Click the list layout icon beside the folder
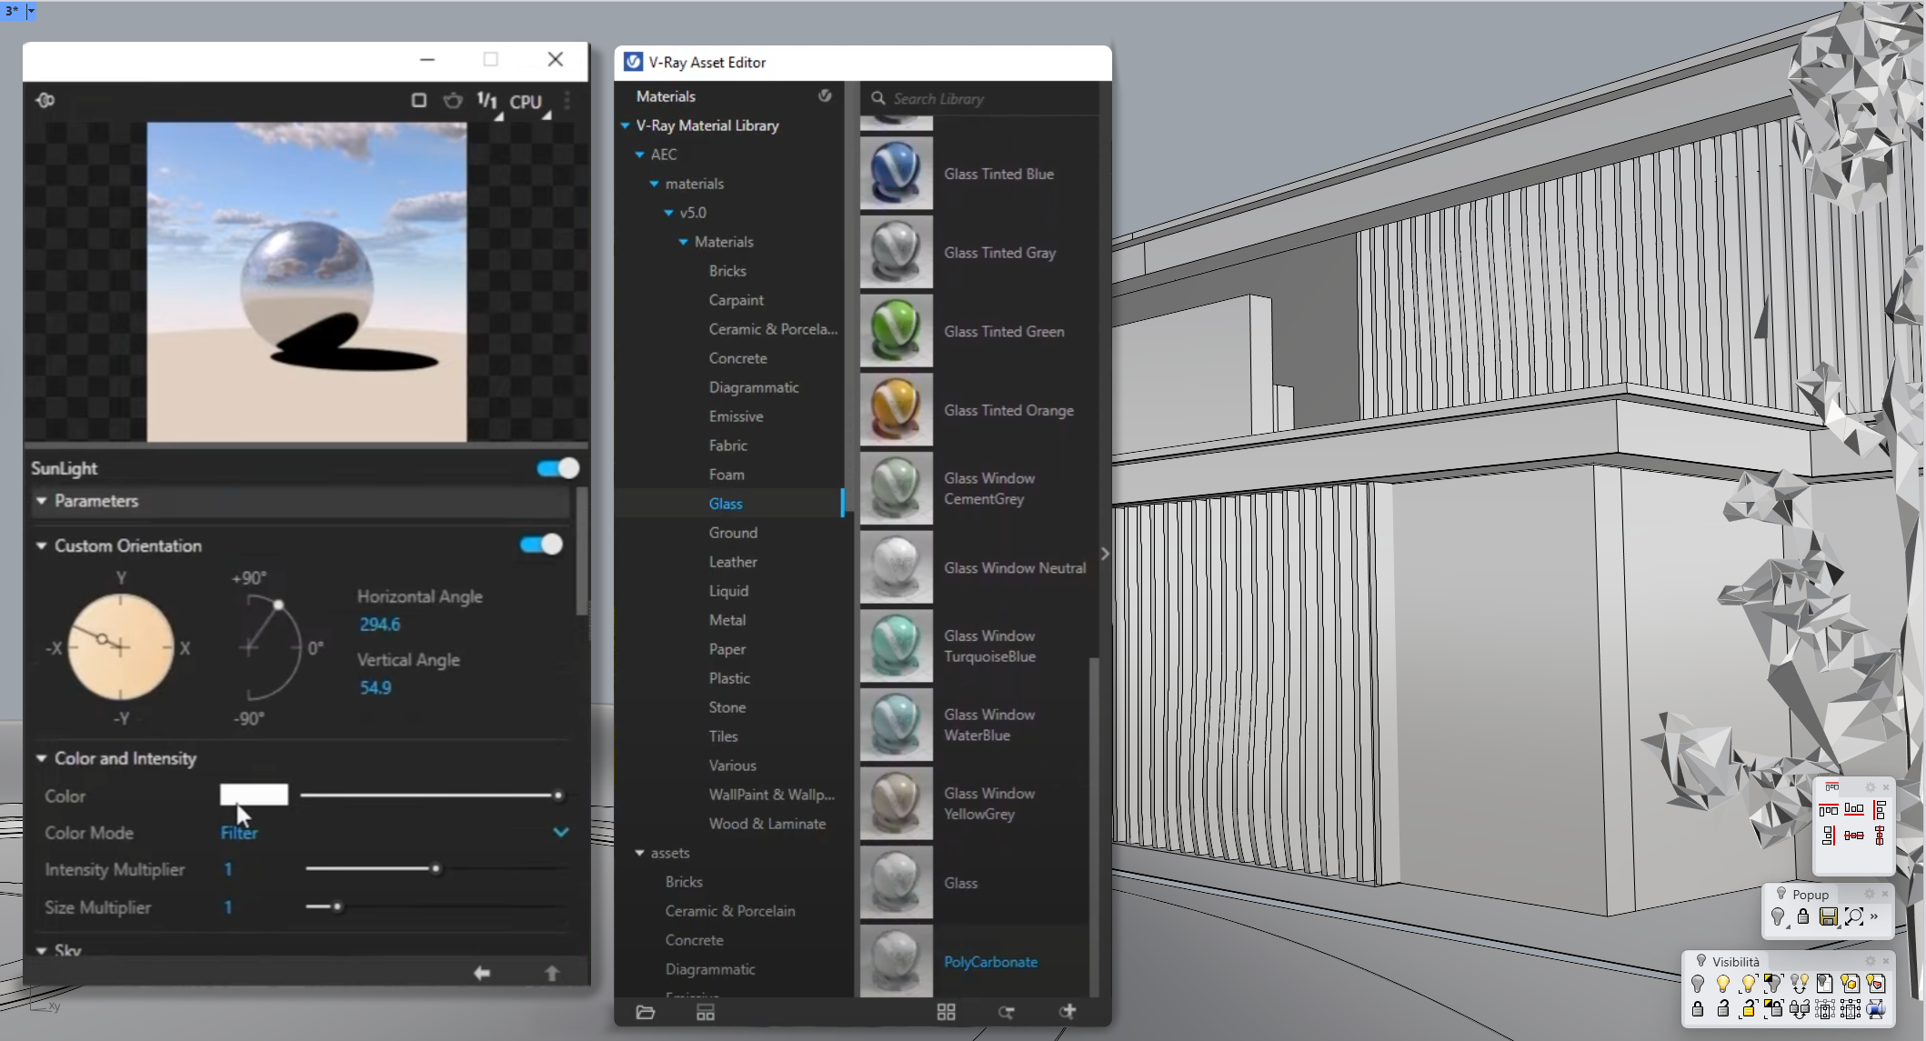 point(706,1012)
